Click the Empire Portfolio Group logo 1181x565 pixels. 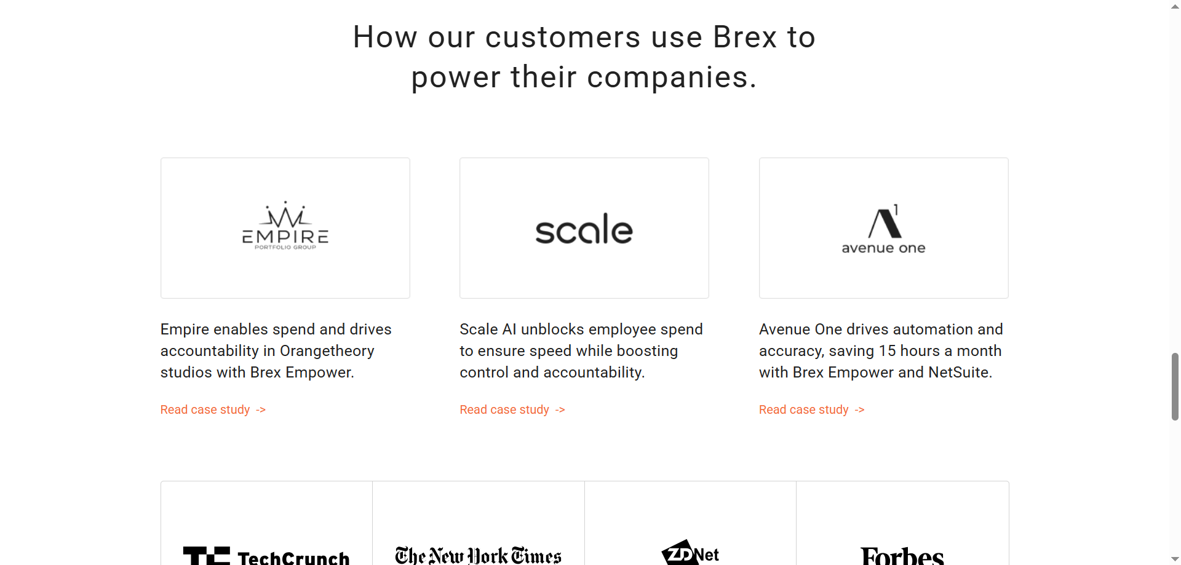coord(285,226)
